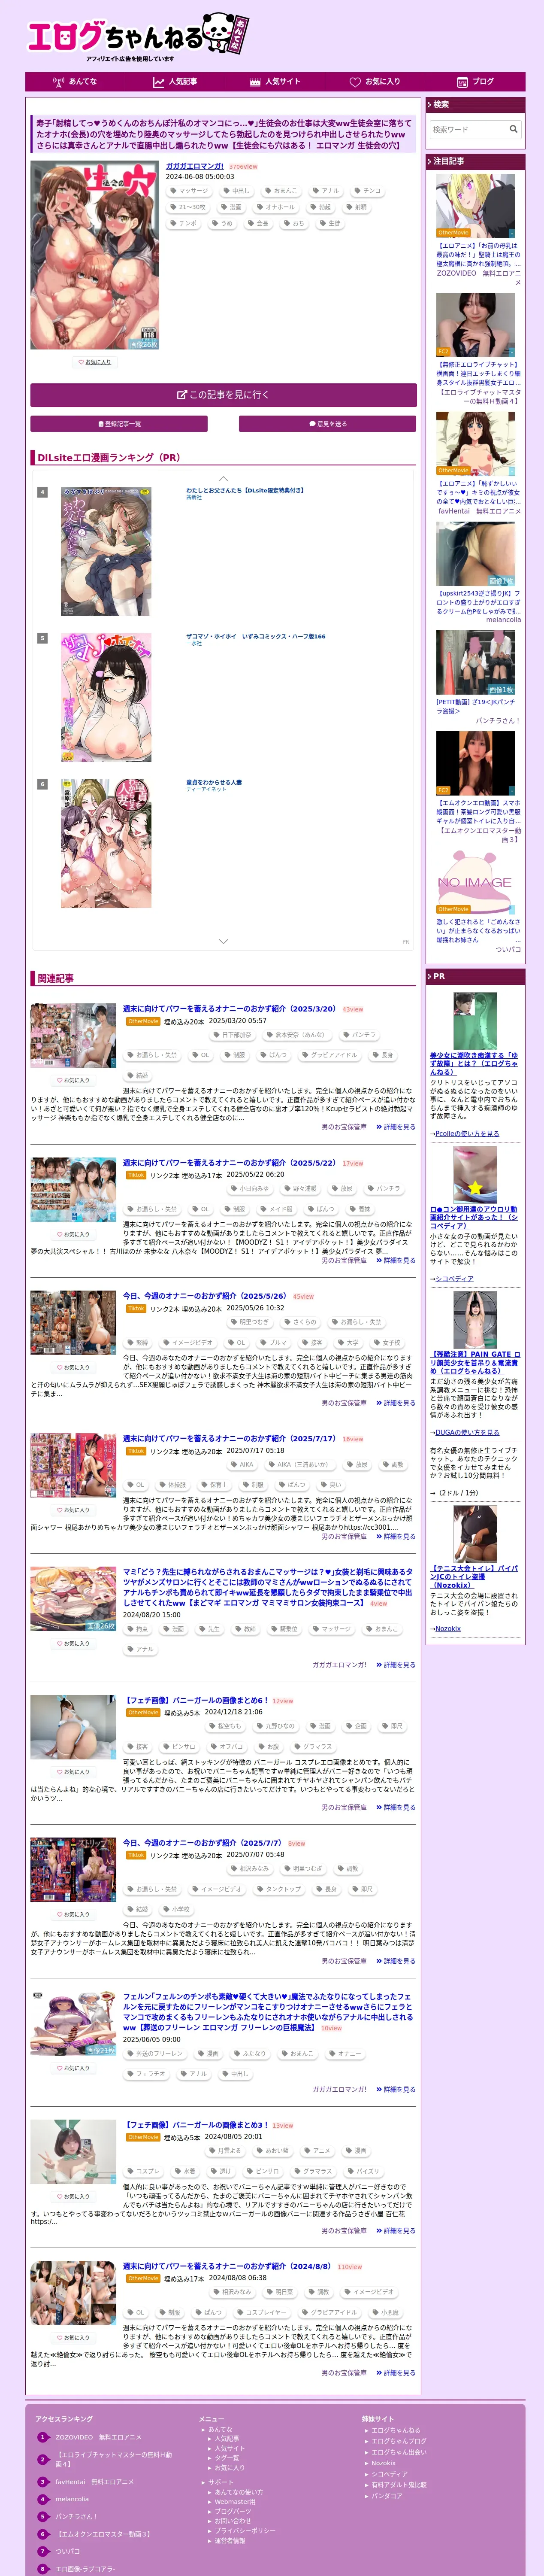Click the arrow beside the PR sidebar header
The image size is (544, 2576).
430,976
